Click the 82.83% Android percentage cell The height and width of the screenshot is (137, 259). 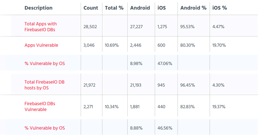tap(188, 107)
